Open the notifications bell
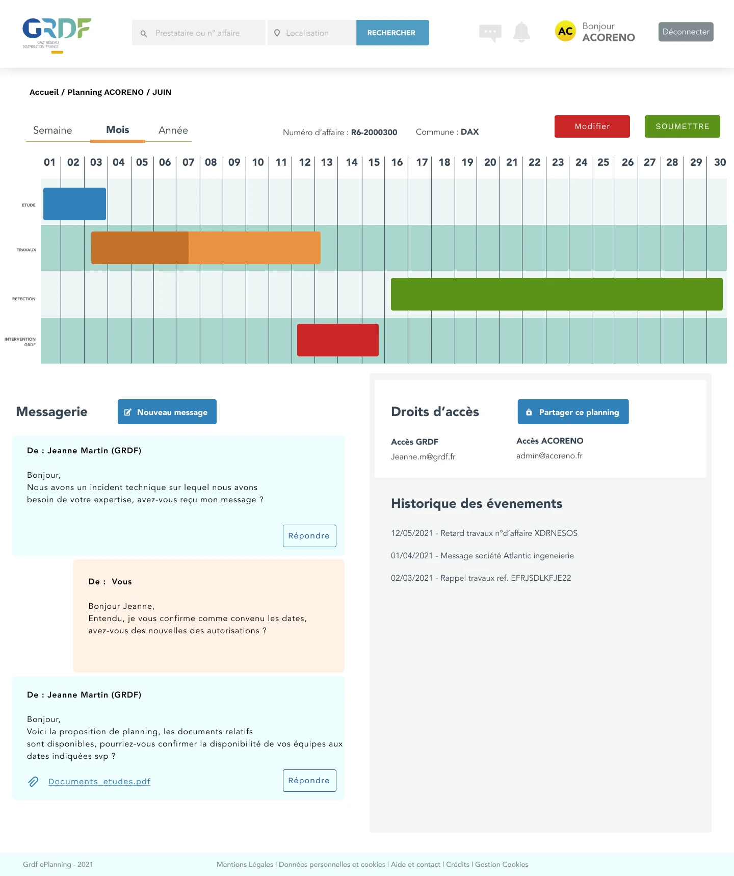 [x=521, y=32]
